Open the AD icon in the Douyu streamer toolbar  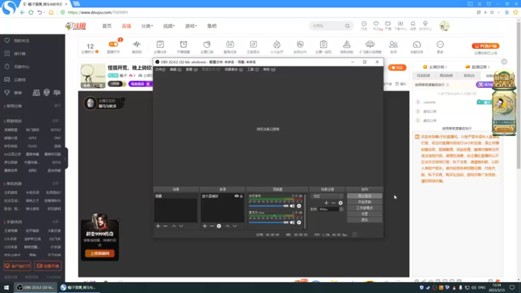[230, 44]
